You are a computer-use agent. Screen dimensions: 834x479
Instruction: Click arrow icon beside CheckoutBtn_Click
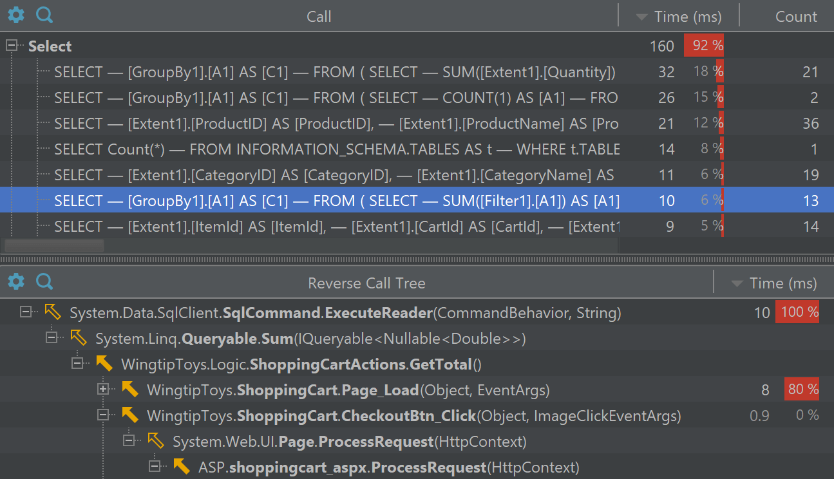pos(130,415)
